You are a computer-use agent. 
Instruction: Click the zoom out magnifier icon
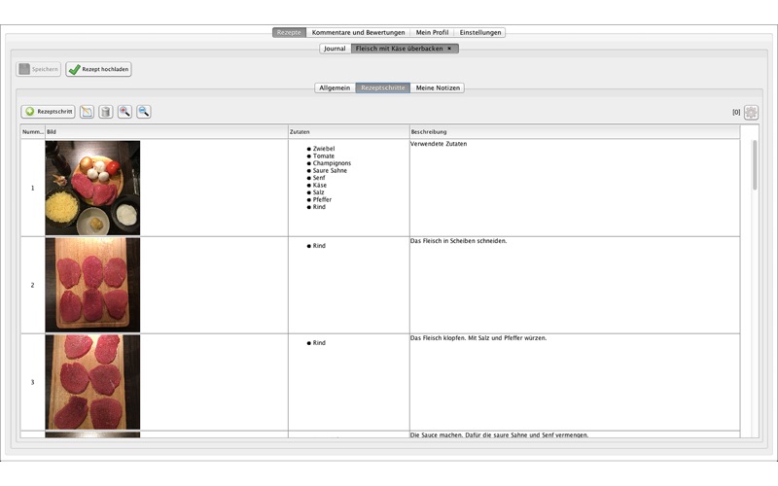pyautogui.click(x=143, y=112)
